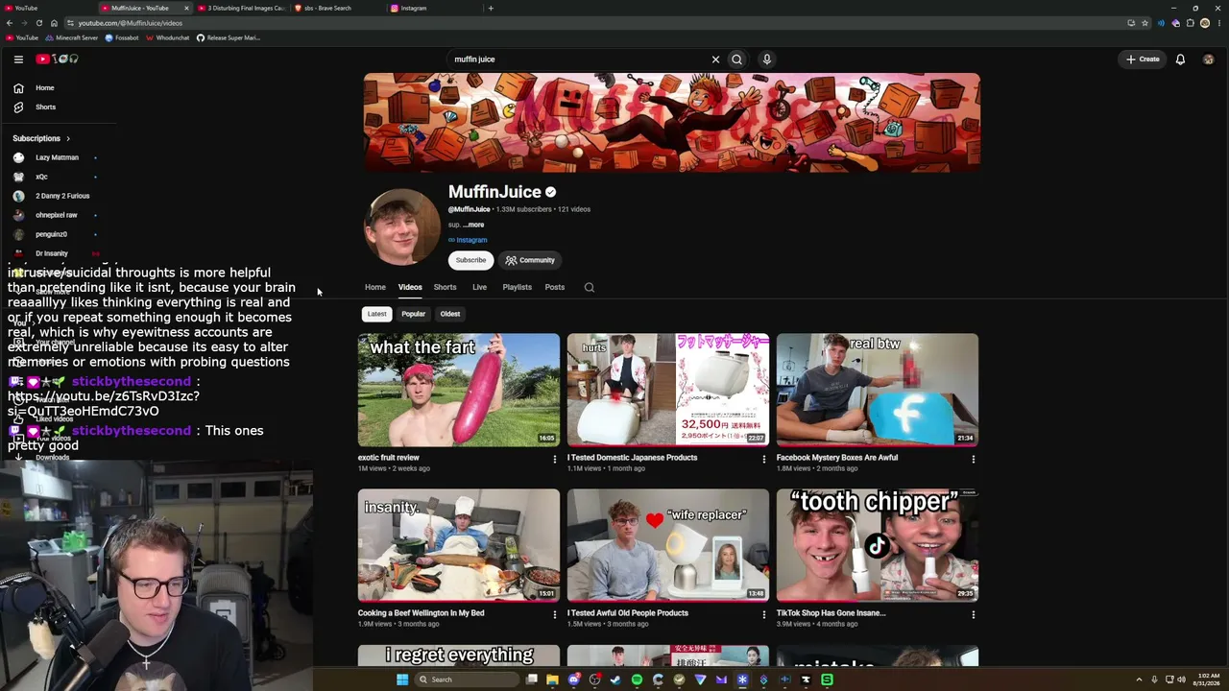The image size is (1229, 691).
Task: Open options for Cooking a Beef Wellington video
Action: point(554,615)
